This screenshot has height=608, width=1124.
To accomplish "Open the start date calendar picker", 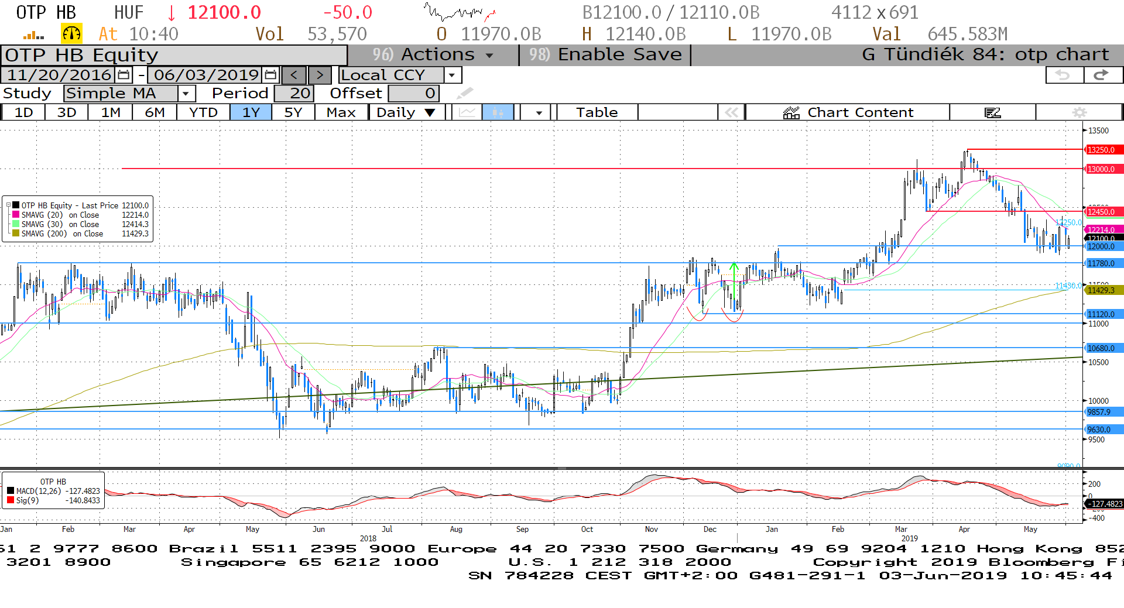I will click(124, 75).
